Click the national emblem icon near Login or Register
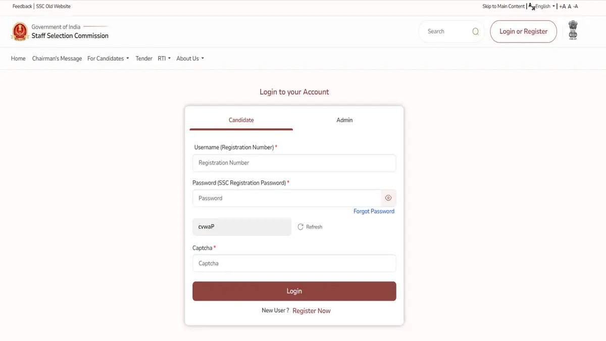606x341 pixels. [x=573, y=30]
